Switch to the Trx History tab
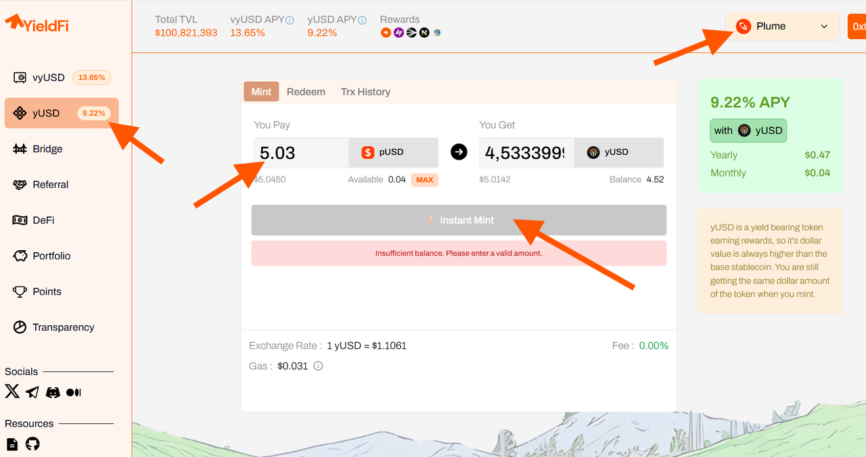The width and height of the screenshot is (866, 457). tap(365, 92)
